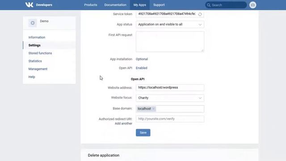Open the Website focus dropdown
286x161 pixels.
coord(170,98)
